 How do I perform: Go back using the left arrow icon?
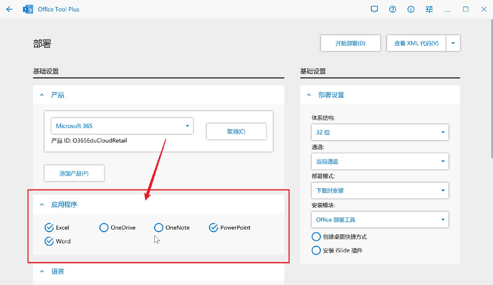point(9,9)
